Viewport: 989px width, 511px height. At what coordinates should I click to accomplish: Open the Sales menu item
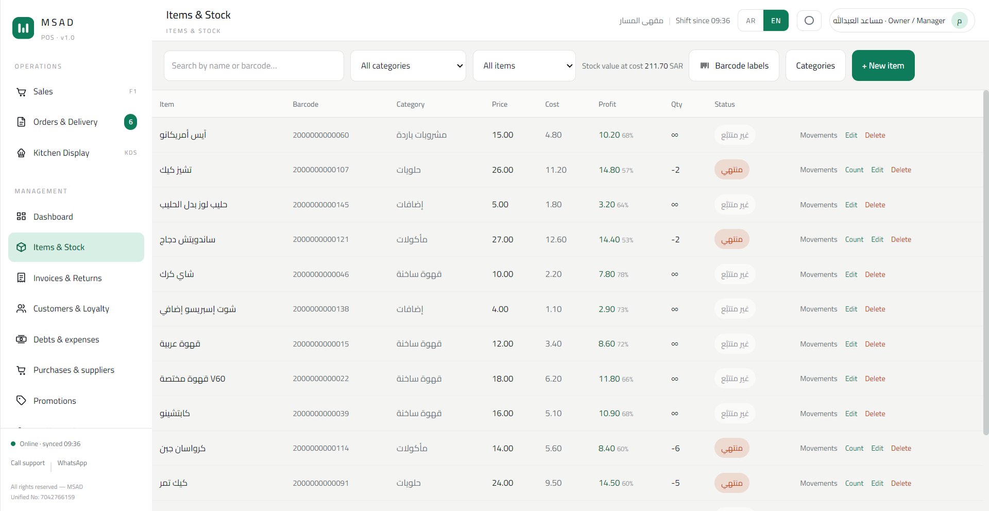[76, 92]
